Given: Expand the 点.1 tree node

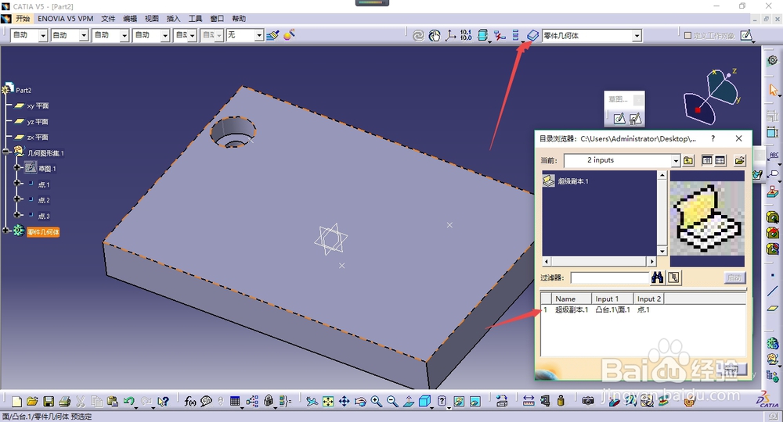Looking at the screenshot, I should 16,184.
